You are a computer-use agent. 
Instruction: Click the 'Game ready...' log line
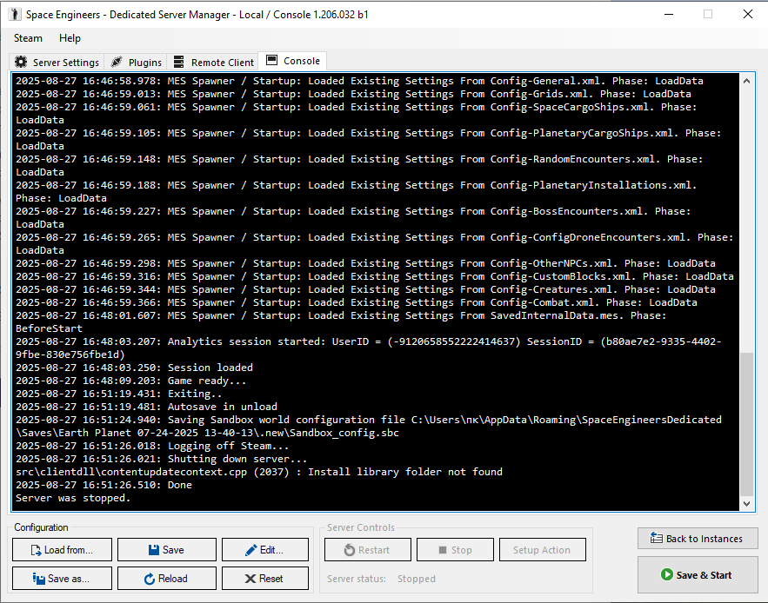tap(130, 381)
